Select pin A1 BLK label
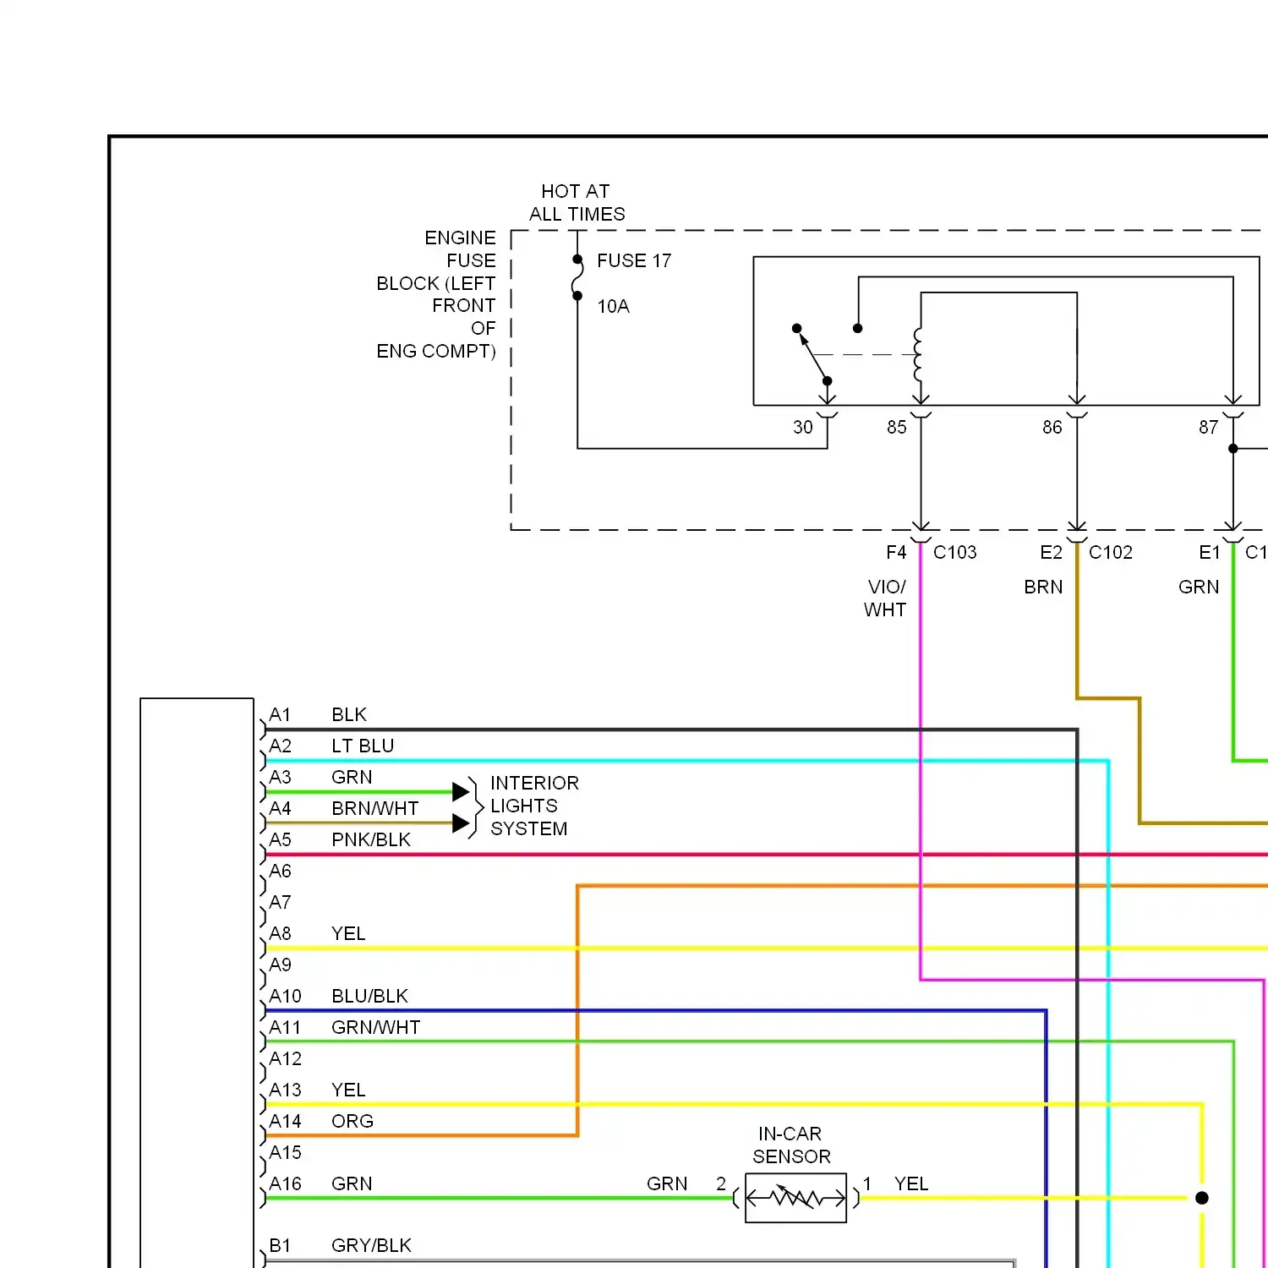The width and height of the screenshot is (1268, 1268). 318,714
